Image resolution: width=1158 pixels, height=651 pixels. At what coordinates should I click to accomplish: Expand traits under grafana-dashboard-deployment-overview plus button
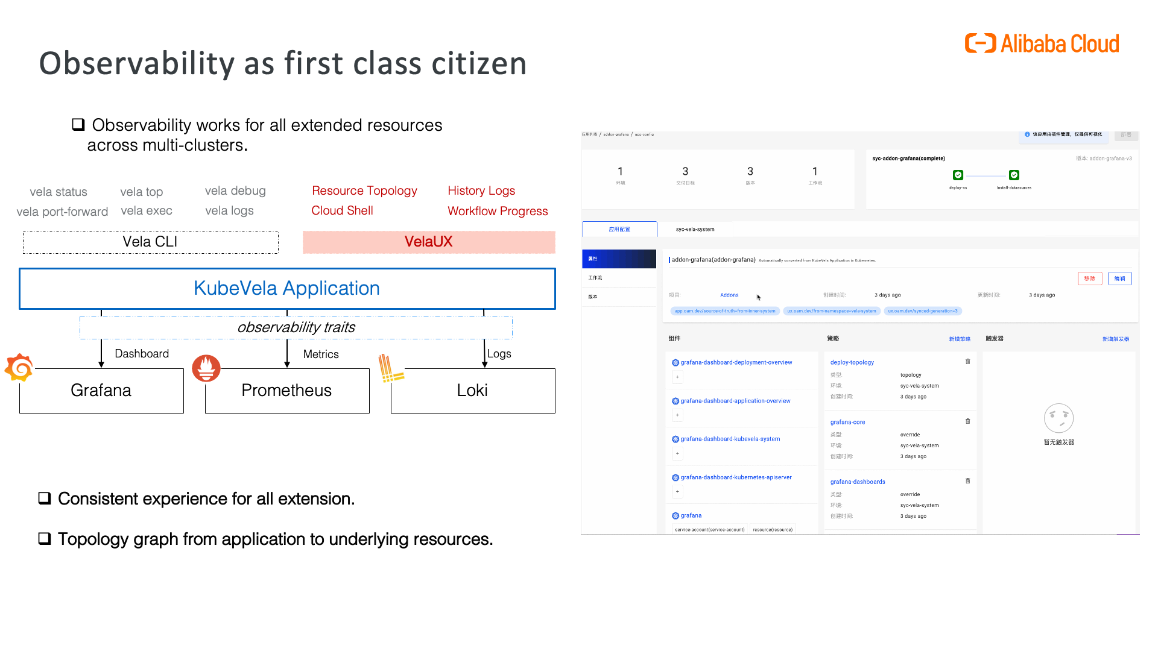pyautogui.click(x=677, y=377)
